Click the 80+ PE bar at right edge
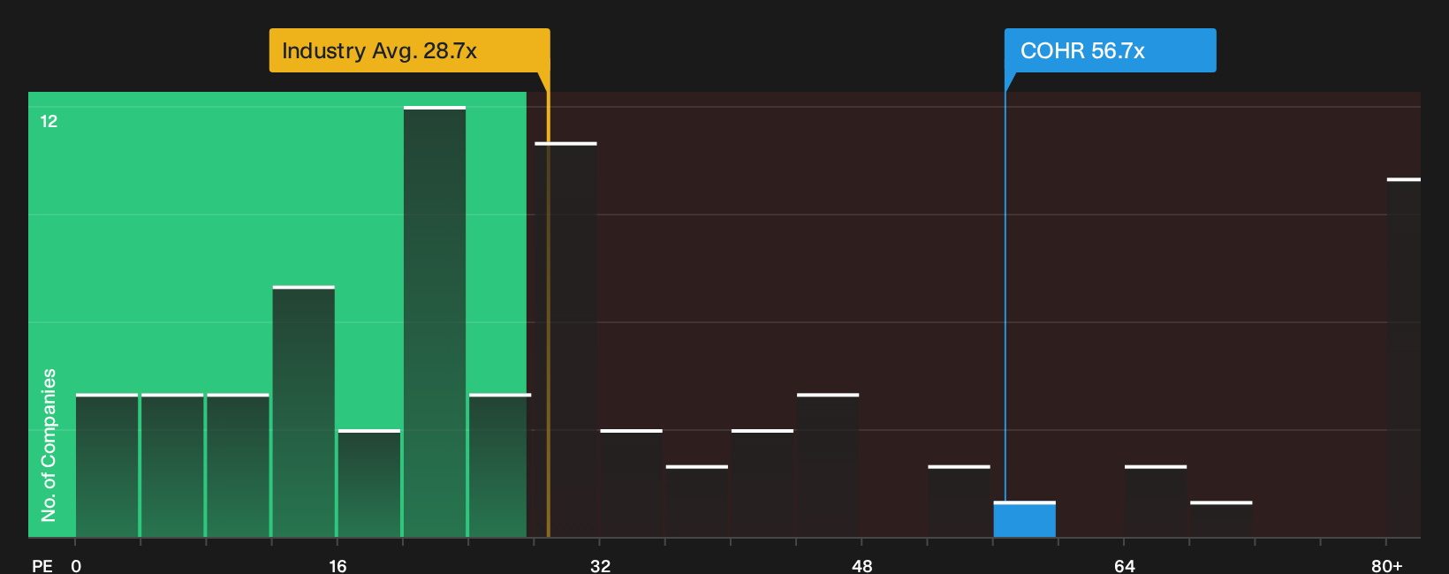 tap(1403, 358)
